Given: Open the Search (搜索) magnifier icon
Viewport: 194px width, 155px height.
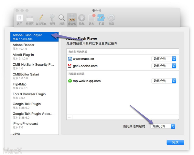Looking at the screenshot, I should pyautogui.click(x=62, y=19).
